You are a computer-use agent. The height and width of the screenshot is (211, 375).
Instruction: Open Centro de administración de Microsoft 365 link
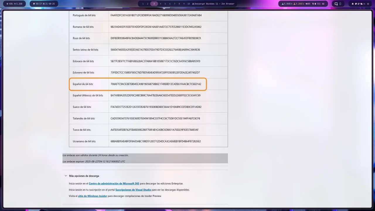point(114,183)
